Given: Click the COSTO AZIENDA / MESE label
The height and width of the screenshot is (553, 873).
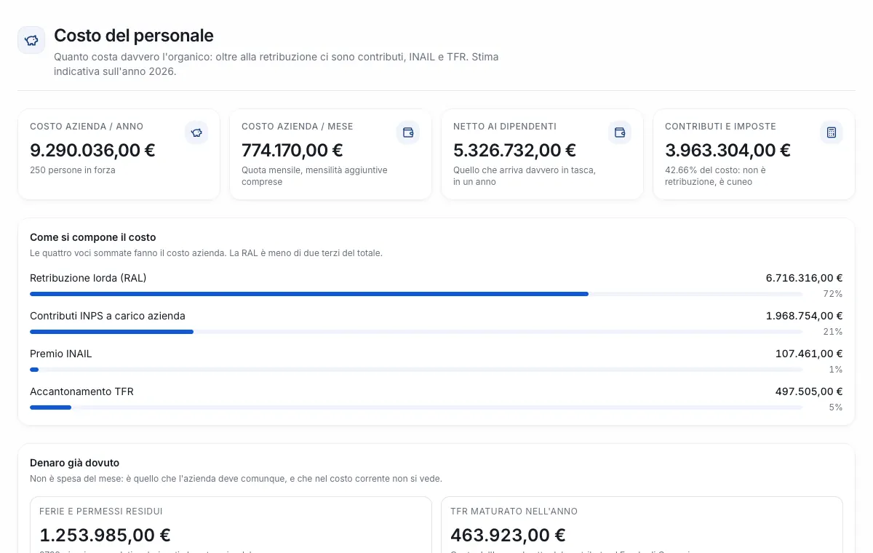Looking at the screenshot, I should tap(298, 127).
